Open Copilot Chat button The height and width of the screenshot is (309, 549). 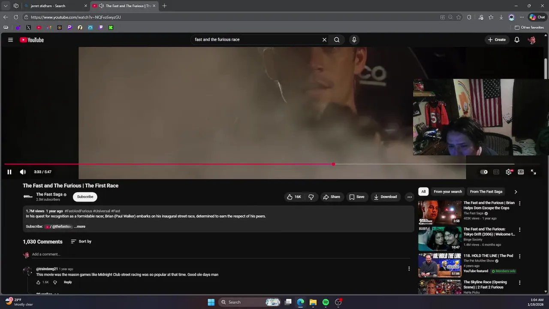(x=537, y=17)
